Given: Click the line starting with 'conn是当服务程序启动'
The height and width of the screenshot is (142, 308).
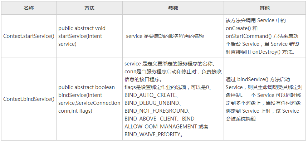Looking at the screenshot, I should 173,72.
